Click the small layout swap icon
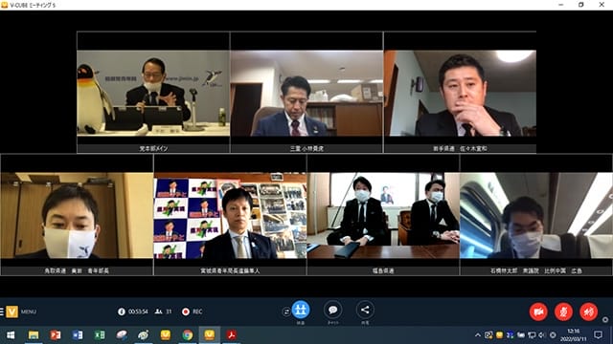Image resolution: width=613 pixels, height=344 pixels. point(286,312)
